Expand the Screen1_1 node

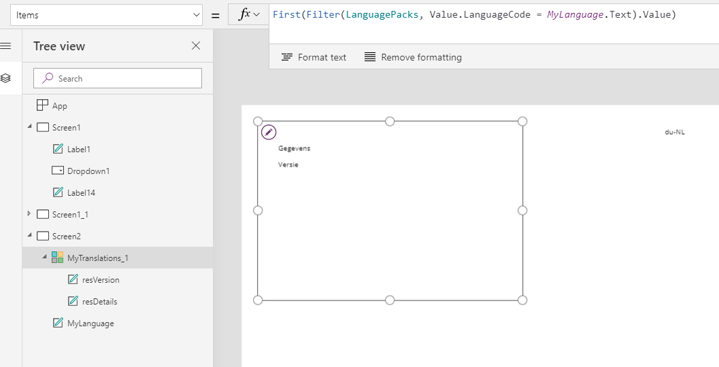[x=29, y=213]
